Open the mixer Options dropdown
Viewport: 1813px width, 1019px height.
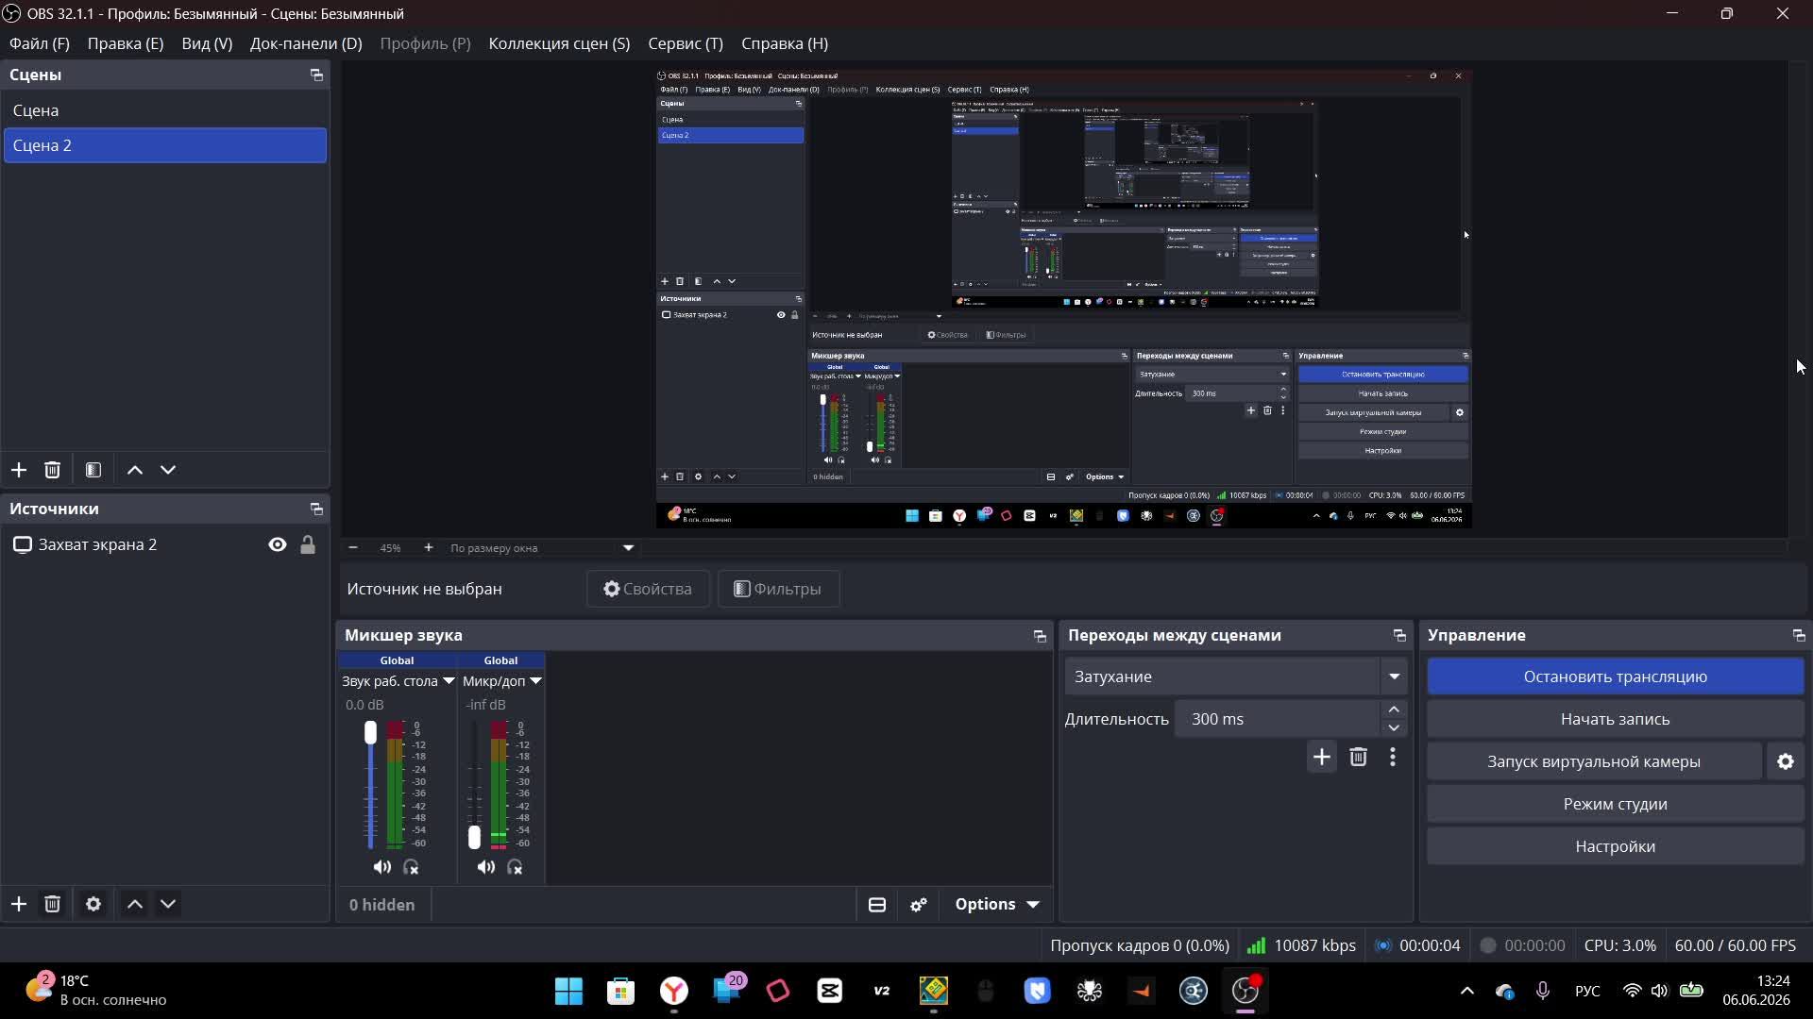[997, 904]
